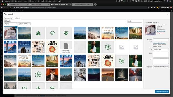This screenshot has height=97, width=173.
Task: Open Spotlight search magnifier icon
Action: pyautogui.click(x=165, y=1)
